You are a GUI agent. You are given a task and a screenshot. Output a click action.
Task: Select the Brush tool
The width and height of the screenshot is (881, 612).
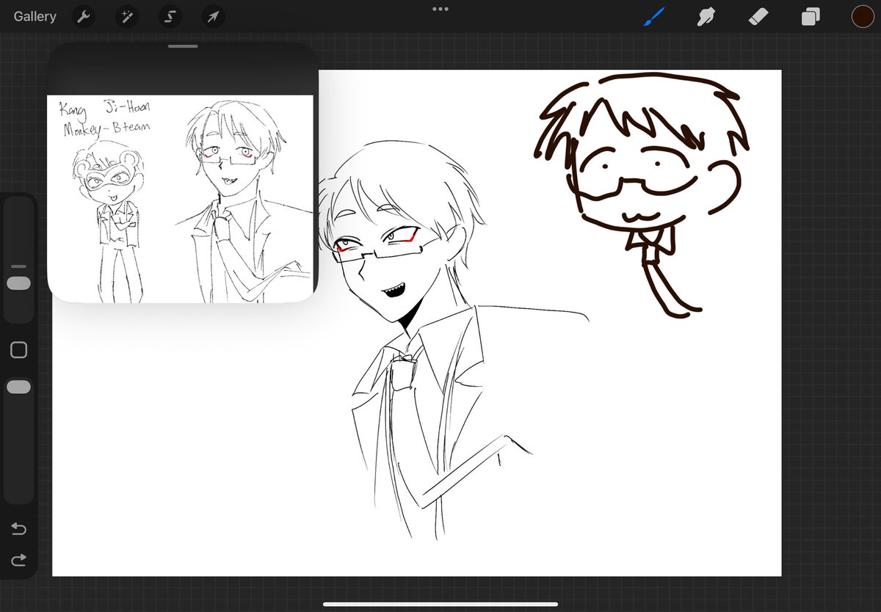(x=654, y=16)
